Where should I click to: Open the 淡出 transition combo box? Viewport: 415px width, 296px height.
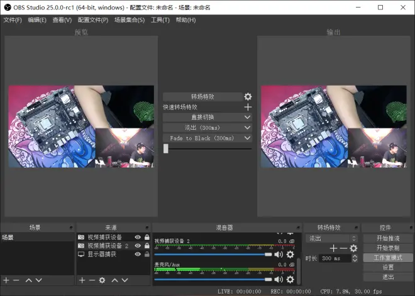(331, 238)
